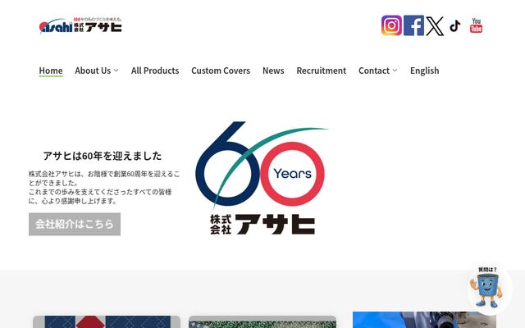
Task: Open the Instagram social icon
Action: pos(391,25)
